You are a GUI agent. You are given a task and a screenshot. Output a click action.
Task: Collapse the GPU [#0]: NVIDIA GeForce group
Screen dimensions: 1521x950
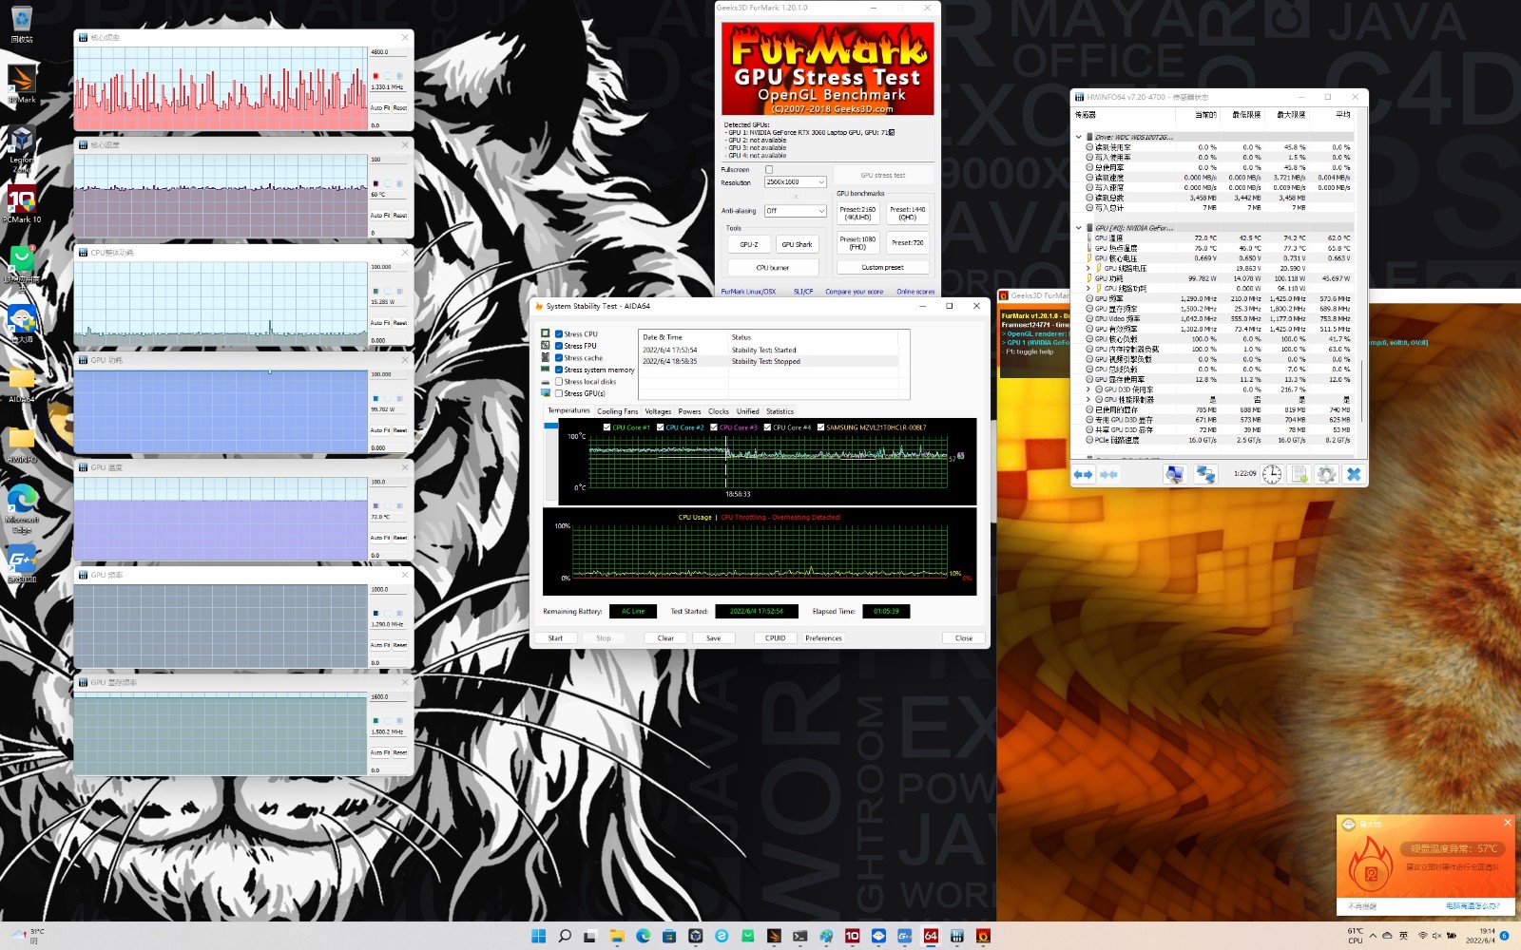point(1078,228)
